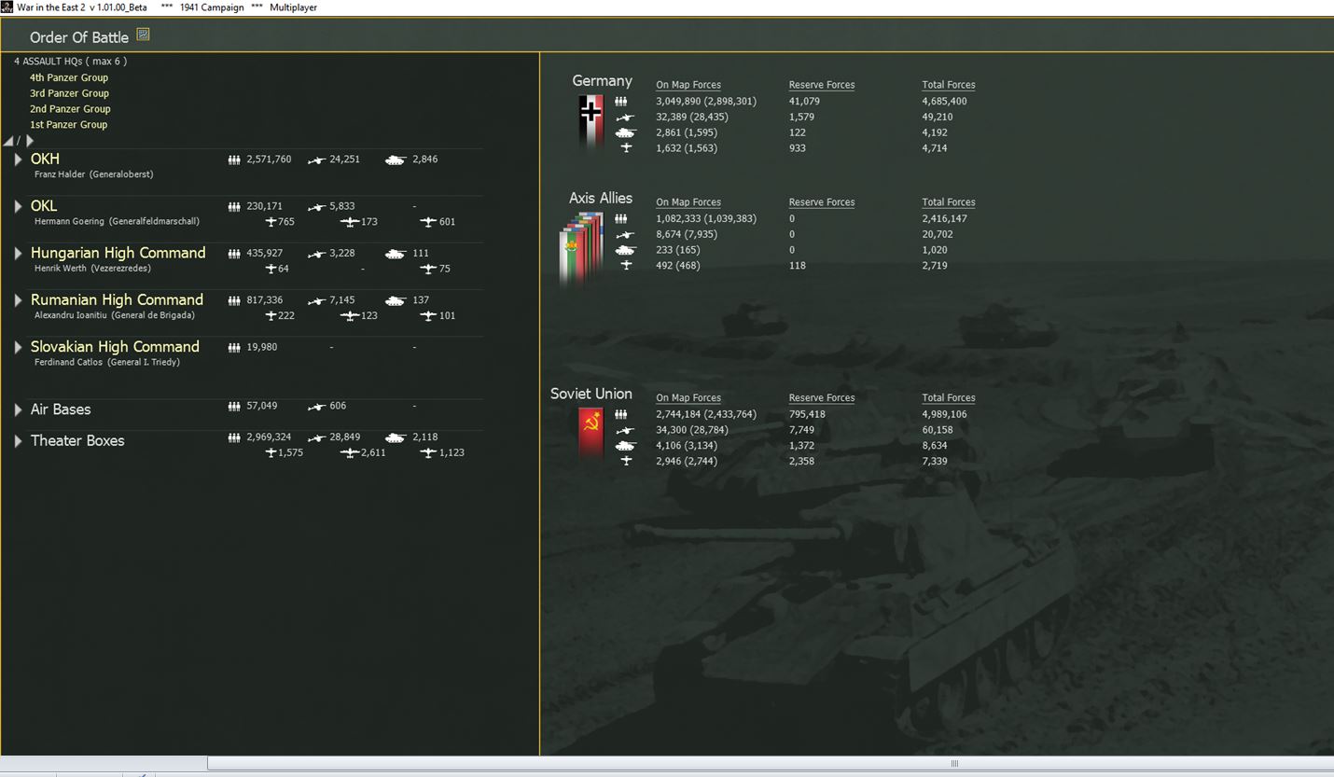Click the aircraft icon beside OKL's 601

[x=428, y=222]
